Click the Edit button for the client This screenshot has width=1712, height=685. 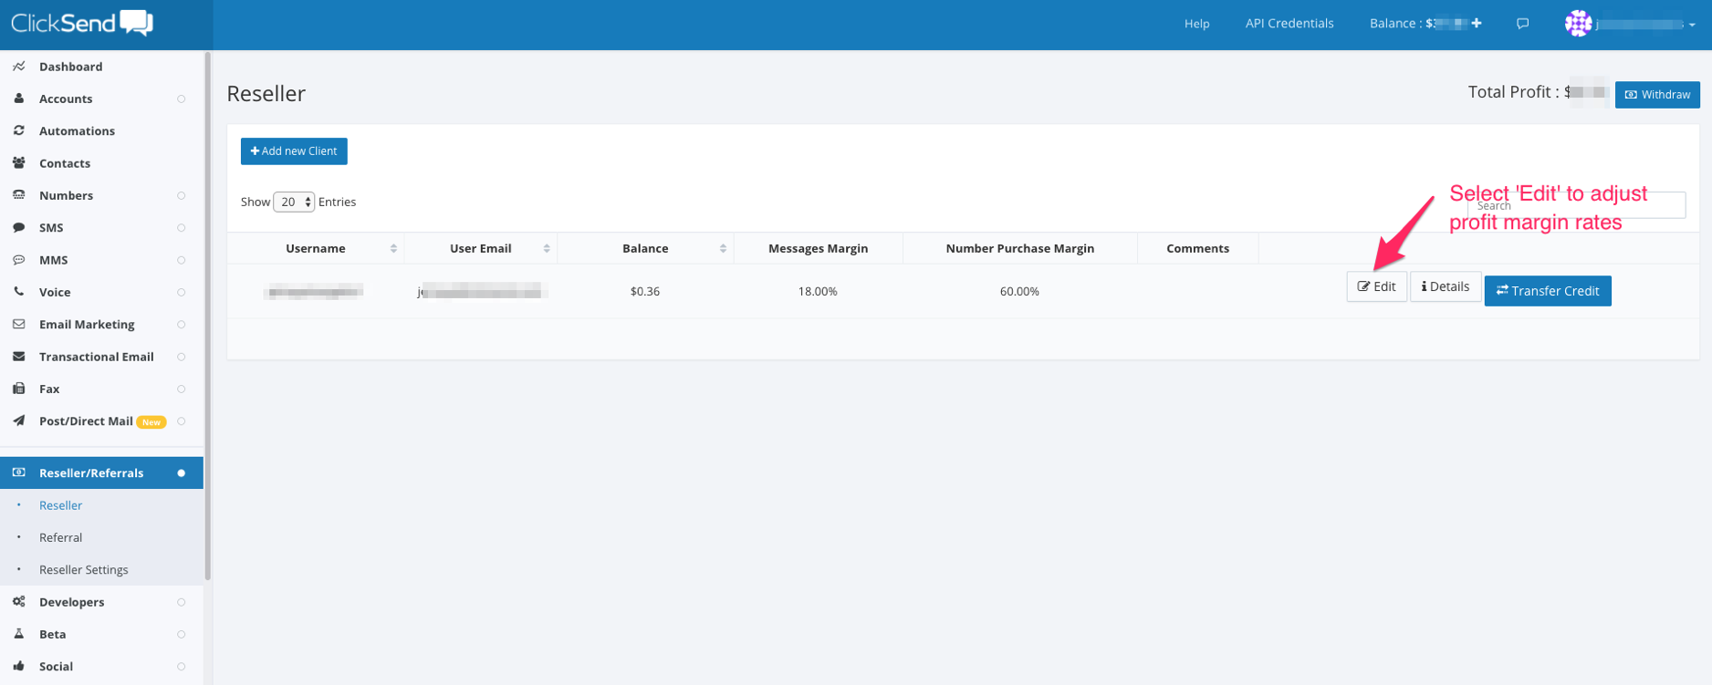coord(1376,286)
